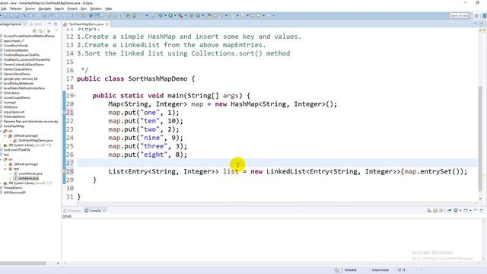Select the SortHashMapDemo.java editor tab
Image resolution: width=487 pixels, height=274 pixels.
(x=86, y=24)
